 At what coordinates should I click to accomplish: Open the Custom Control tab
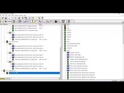coord(27,21)
